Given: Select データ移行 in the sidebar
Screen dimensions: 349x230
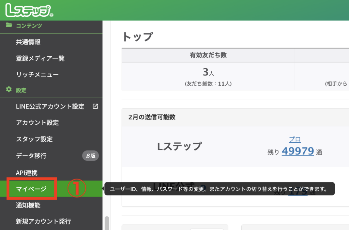Looking at the screenshot, I should pos(31,156).
